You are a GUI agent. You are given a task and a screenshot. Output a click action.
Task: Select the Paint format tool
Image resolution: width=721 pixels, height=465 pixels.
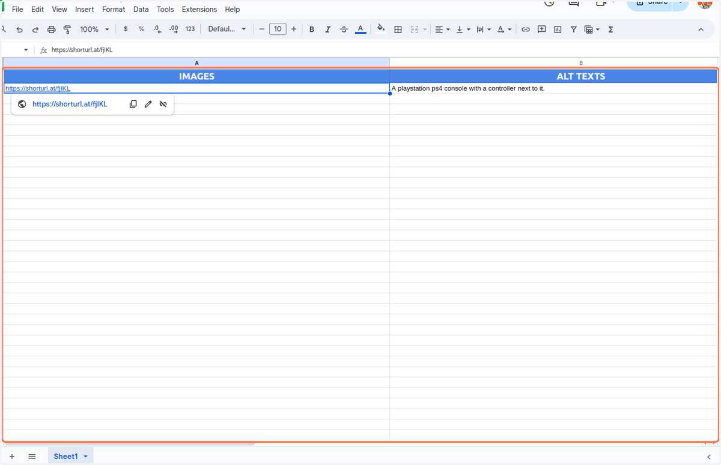(67, 29)
